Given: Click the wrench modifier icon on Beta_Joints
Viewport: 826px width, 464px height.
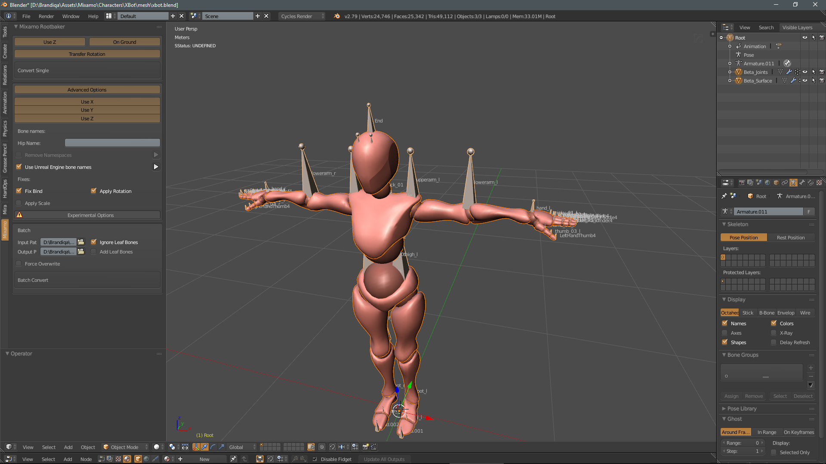Looking at the screenshot, I should (789, 72).
